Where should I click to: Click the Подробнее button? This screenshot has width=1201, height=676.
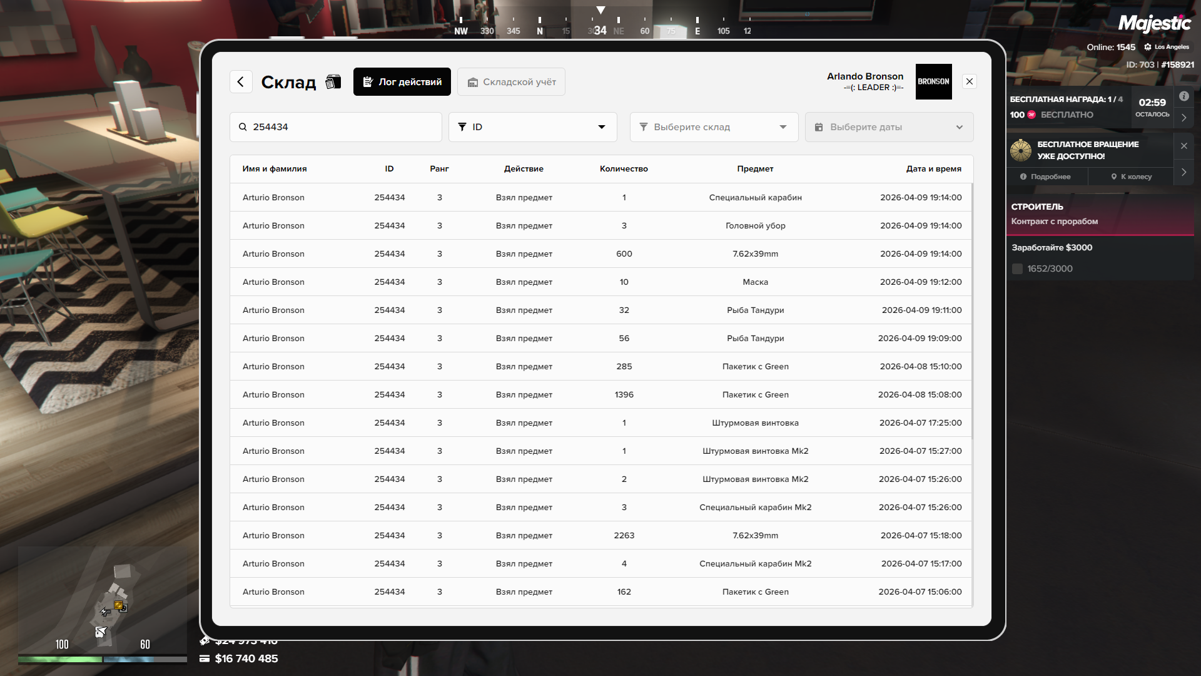[1045, 177]
